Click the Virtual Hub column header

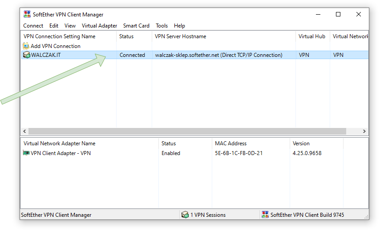[311, 36]
